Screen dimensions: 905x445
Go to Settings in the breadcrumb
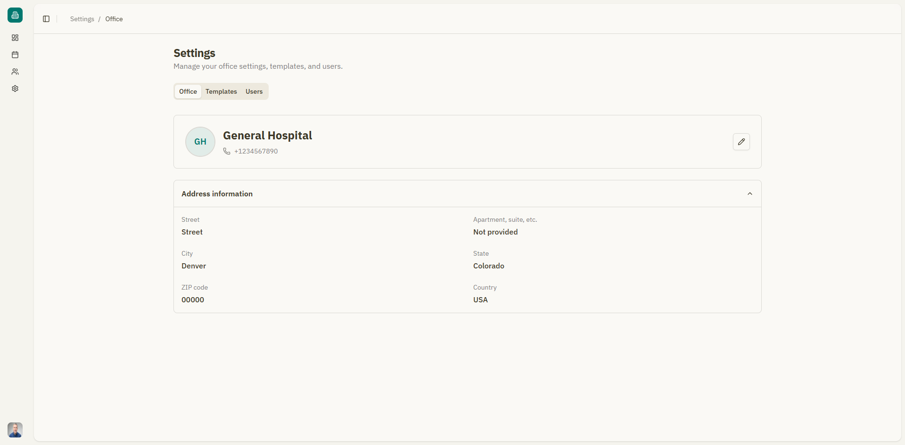82,19
